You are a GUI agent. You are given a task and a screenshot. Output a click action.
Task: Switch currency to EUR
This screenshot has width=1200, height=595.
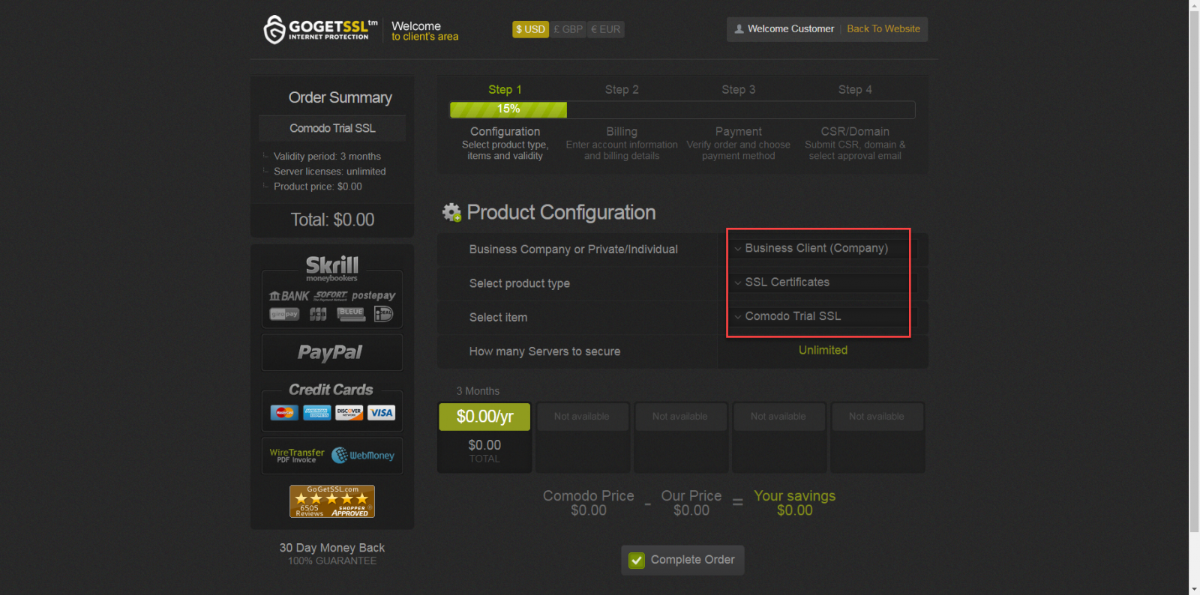(606, 29)
